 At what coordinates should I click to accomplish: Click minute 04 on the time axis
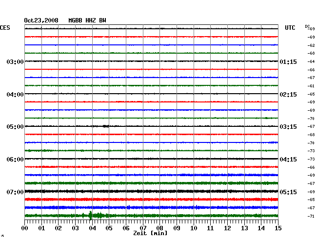[92, 228]
